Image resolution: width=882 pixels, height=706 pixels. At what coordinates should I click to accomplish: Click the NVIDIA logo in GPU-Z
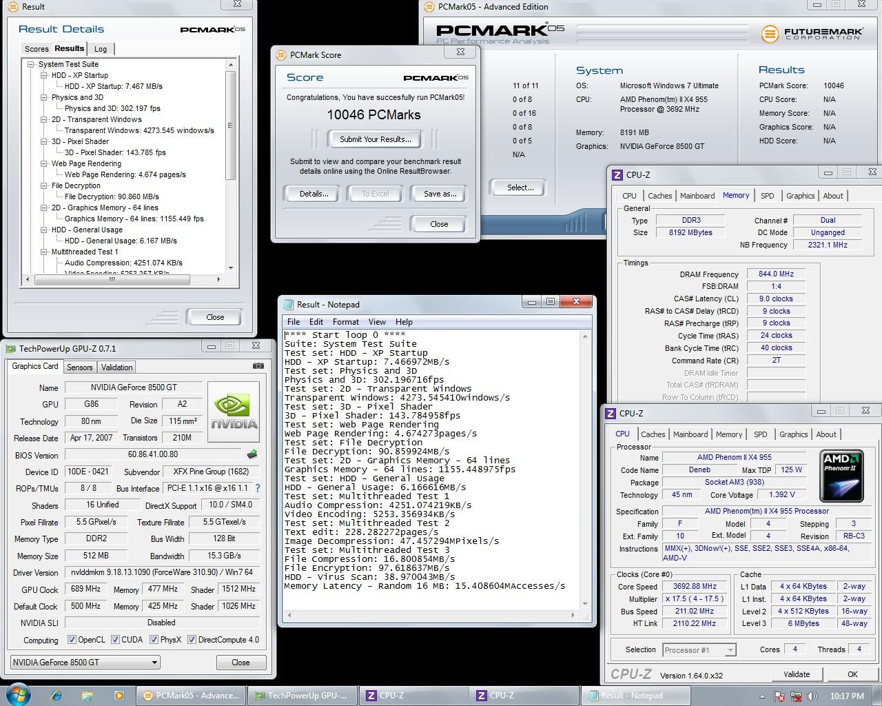point(234,413)
